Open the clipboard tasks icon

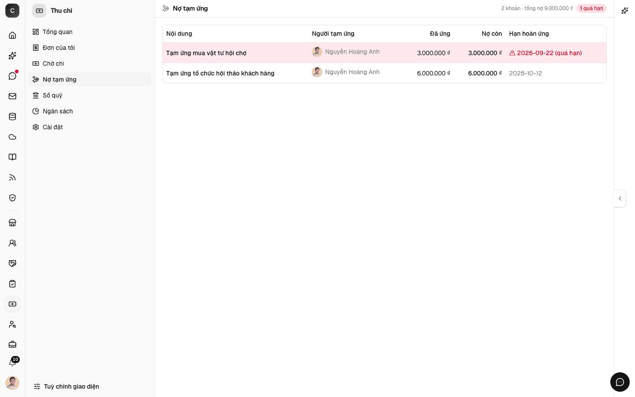[x=12, y=284]
